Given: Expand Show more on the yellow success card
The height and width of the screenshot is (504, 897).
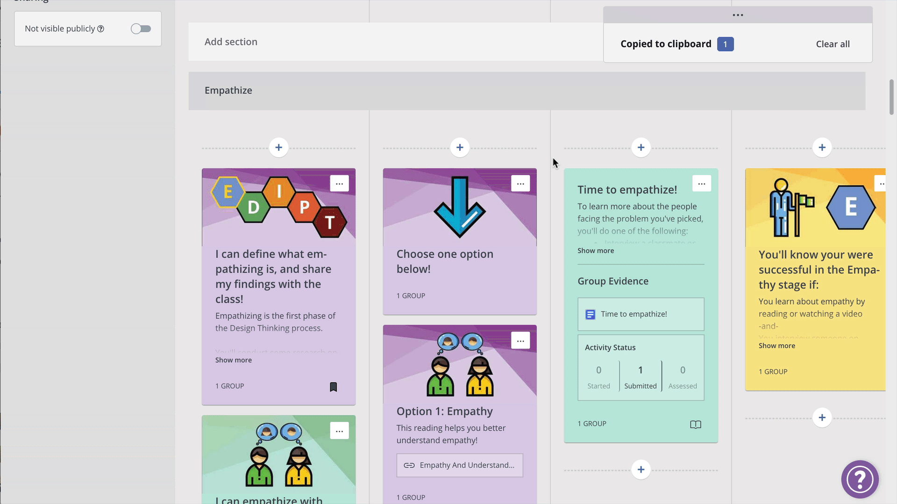Looking at the screenshot, I should (777, 346).
